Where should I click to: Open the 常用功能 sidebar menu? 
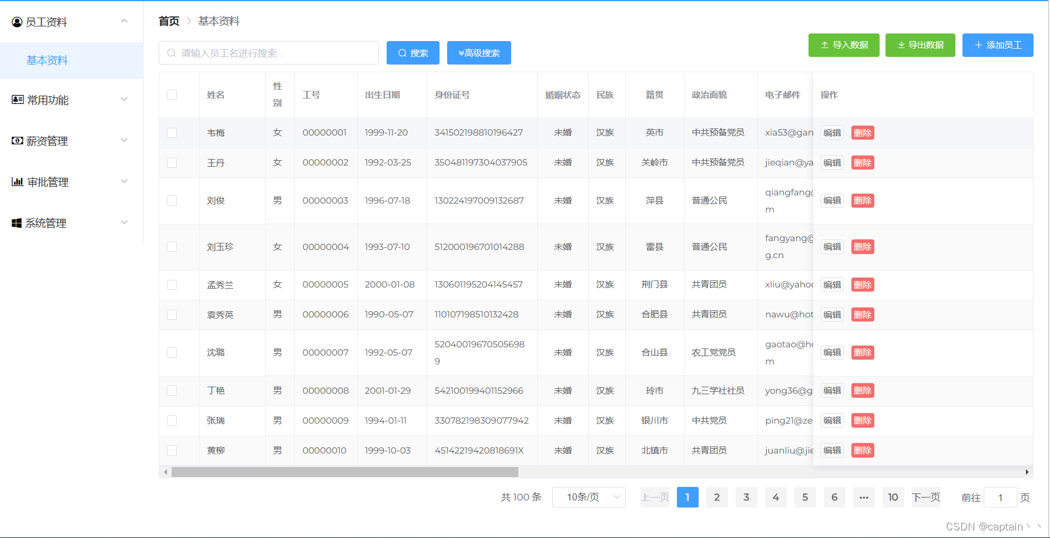coord(72,100)
